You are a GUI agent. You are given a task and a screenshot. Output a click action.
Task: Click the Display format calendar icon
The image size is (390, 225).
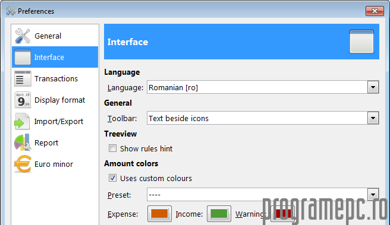click(x=23, y=100)
